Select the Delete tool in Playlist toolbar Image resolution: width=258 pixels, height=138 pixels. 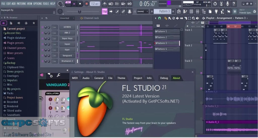click(174, 18)
